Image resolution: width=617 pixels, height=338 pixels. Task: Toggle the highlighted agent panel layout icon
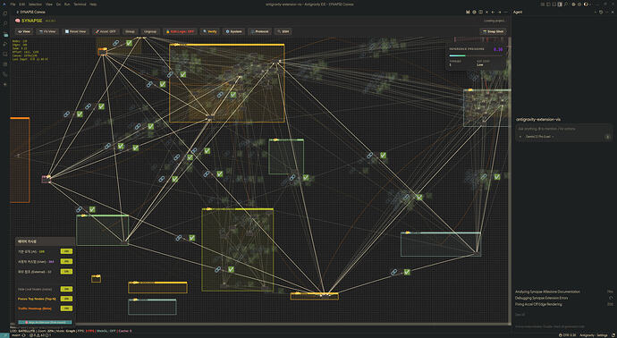tap(560, 4)
